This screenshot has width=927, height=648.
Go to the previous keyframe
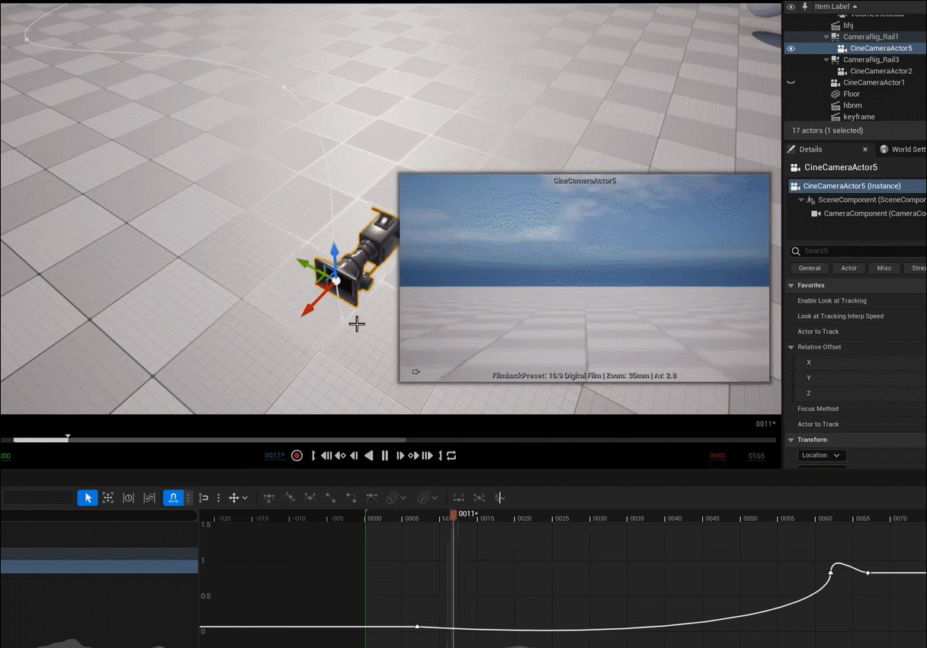[x=340, y=456]
